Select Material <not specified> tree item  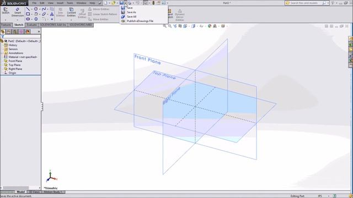point(23,57)
